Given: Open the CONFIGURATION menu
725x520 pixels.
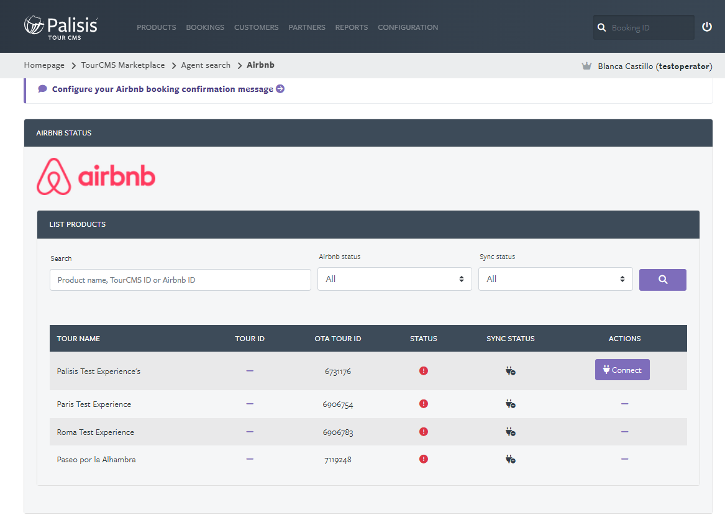Looking at the screenshot, I should pos(408,27).
